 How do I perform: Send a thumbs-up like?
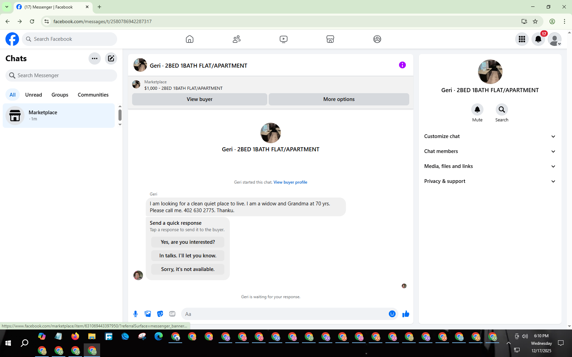point(406,314)
